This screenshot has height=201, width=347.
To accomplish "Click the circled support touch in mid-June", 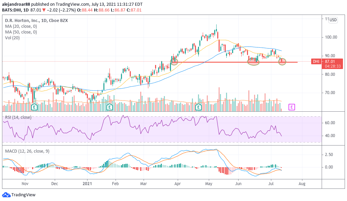I will point(253,61).
